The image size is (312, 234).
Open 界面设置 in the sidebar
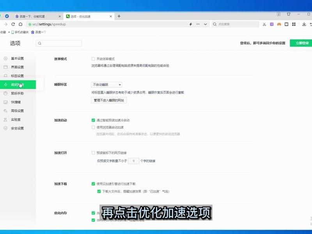pos(17,67)
